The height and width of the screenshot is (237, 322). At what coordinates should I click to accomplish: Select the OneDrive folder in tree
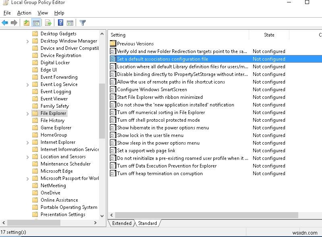tap(50, 193)
